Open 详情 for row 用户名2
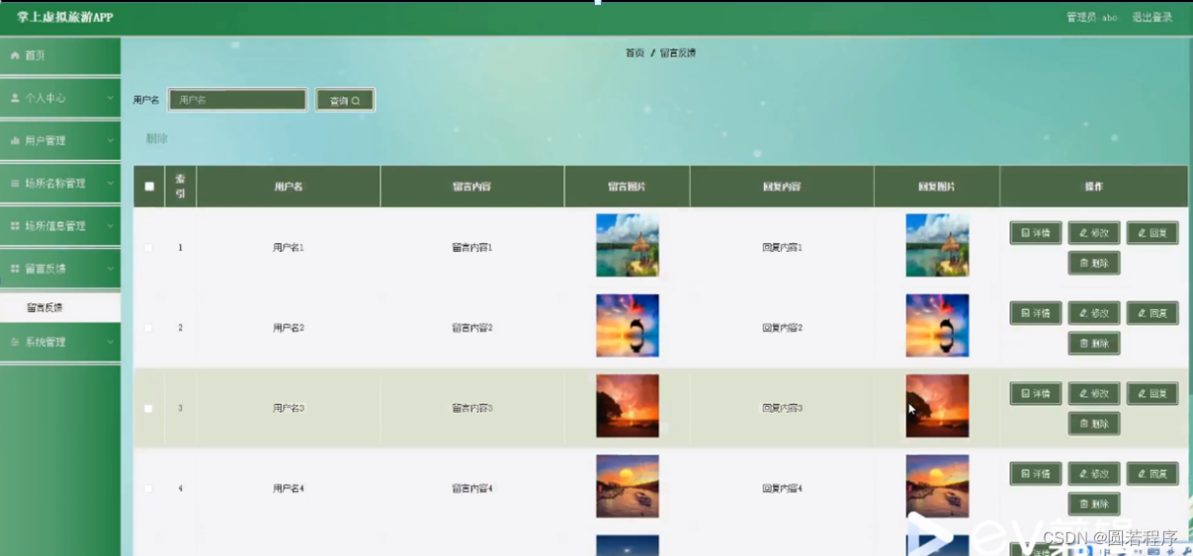This screenshot has width=1193, height=556. click(1036, 313)
